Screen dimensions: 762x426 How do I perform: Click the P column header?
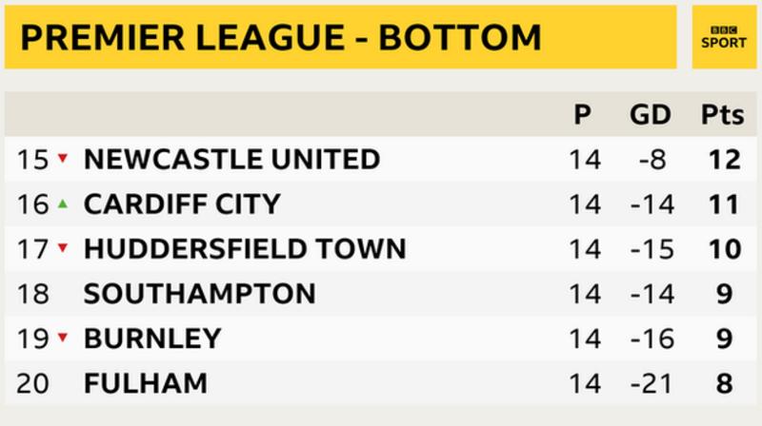pyautogui.click(x=583, y=115)
